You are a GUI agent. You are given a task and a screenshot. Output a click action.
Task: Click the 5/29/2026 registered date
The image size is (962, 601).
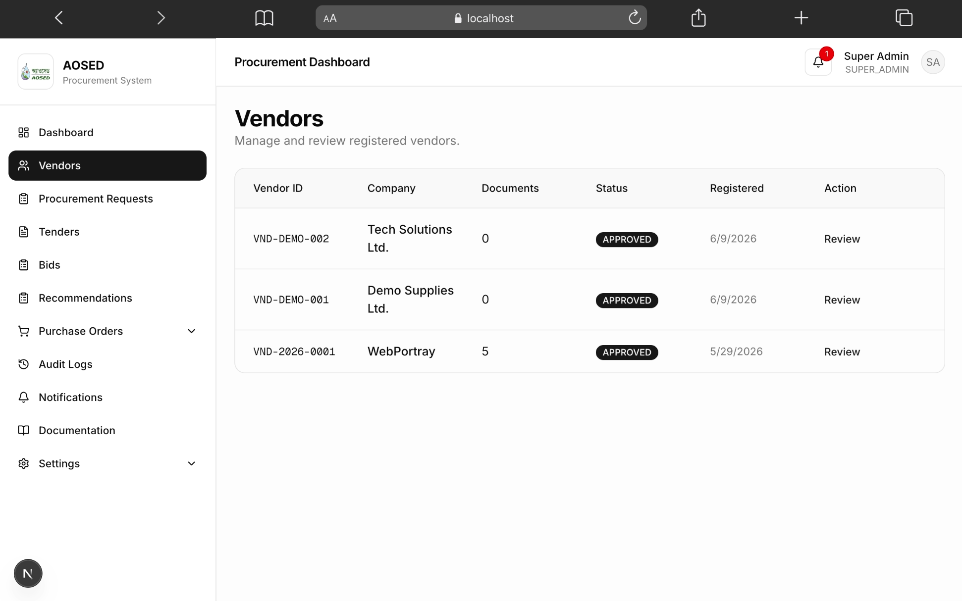[736, 351]
